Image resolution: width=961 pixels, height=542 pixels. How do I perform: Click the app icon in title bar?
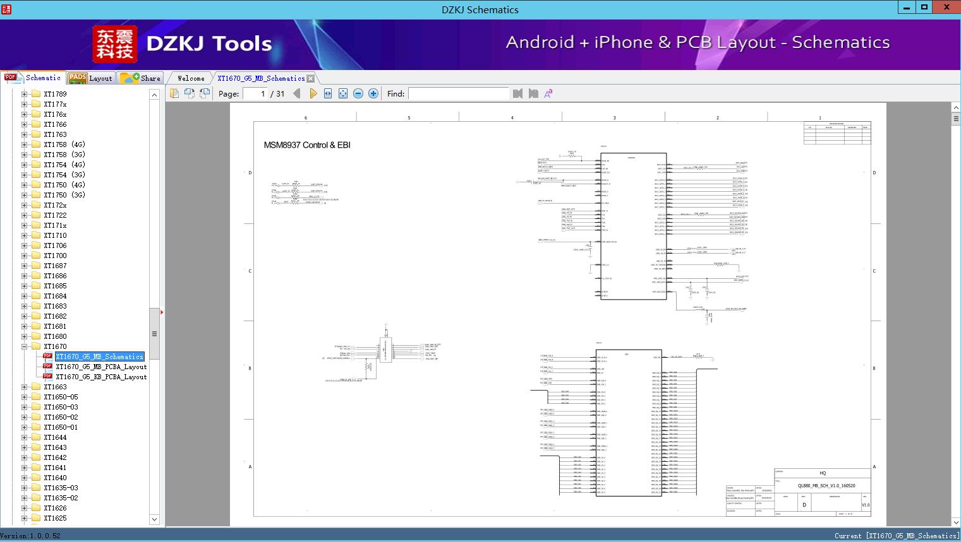pyautogui.click(x=6, y=9)
